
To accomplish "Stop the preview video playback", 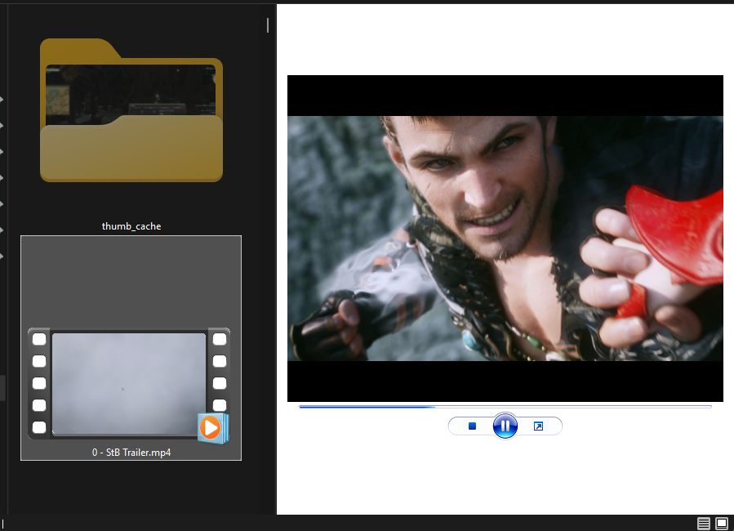I will [472, 426].
